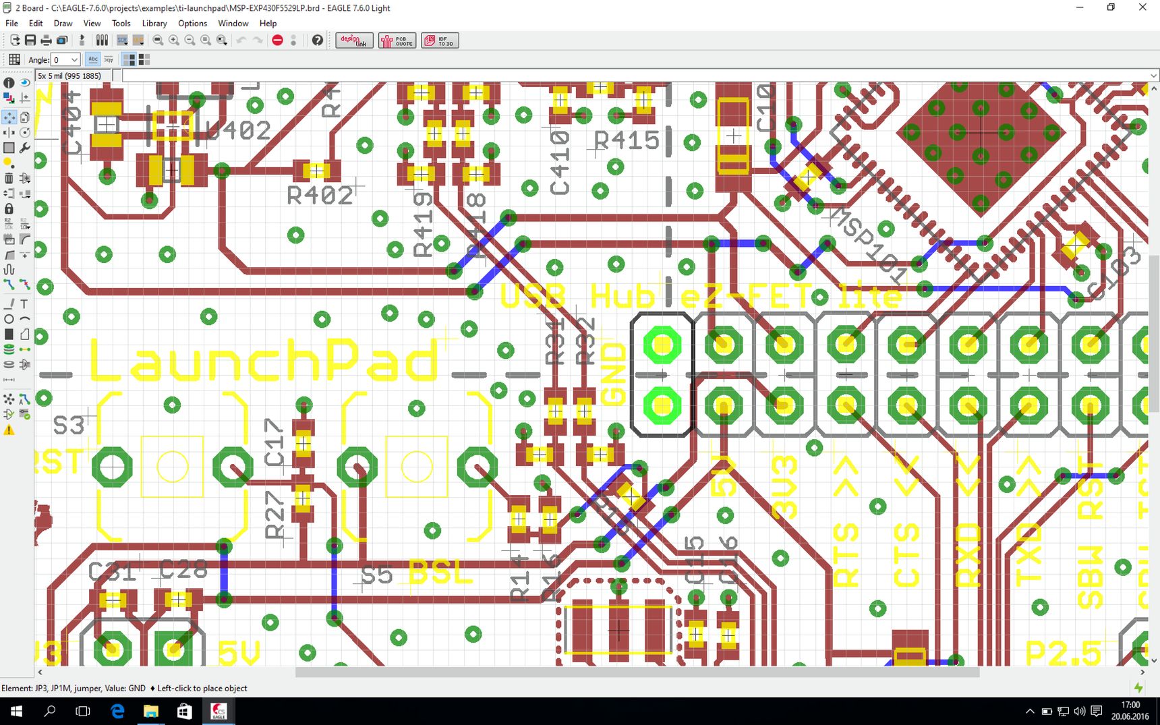Viewport: 1160px width, 725px height.
Task: Click the design link button
Action: coord(354,40)
